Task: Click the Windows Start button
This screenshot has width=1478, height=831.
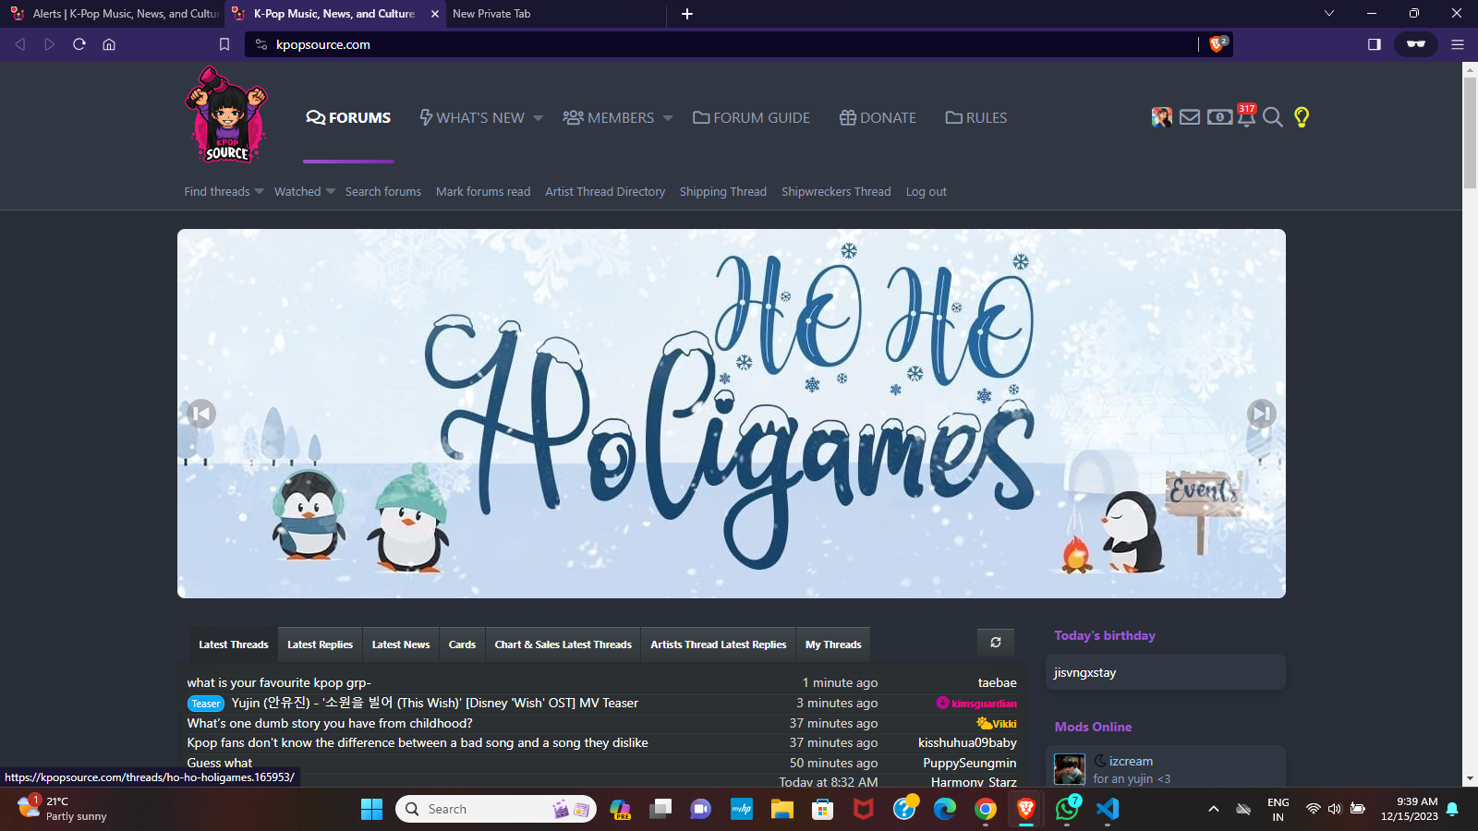Action: (371, 809)
